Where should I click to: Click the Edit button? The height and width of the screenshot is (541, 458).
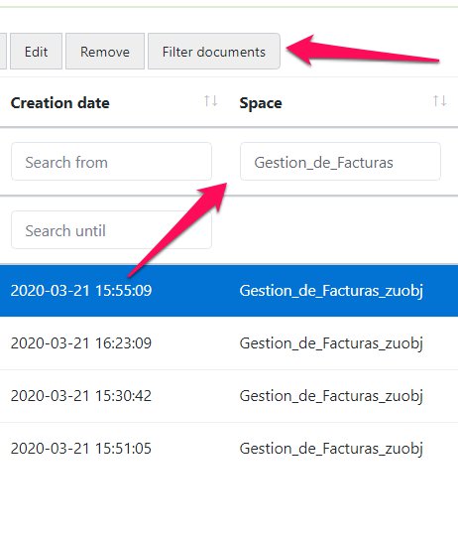37,52
